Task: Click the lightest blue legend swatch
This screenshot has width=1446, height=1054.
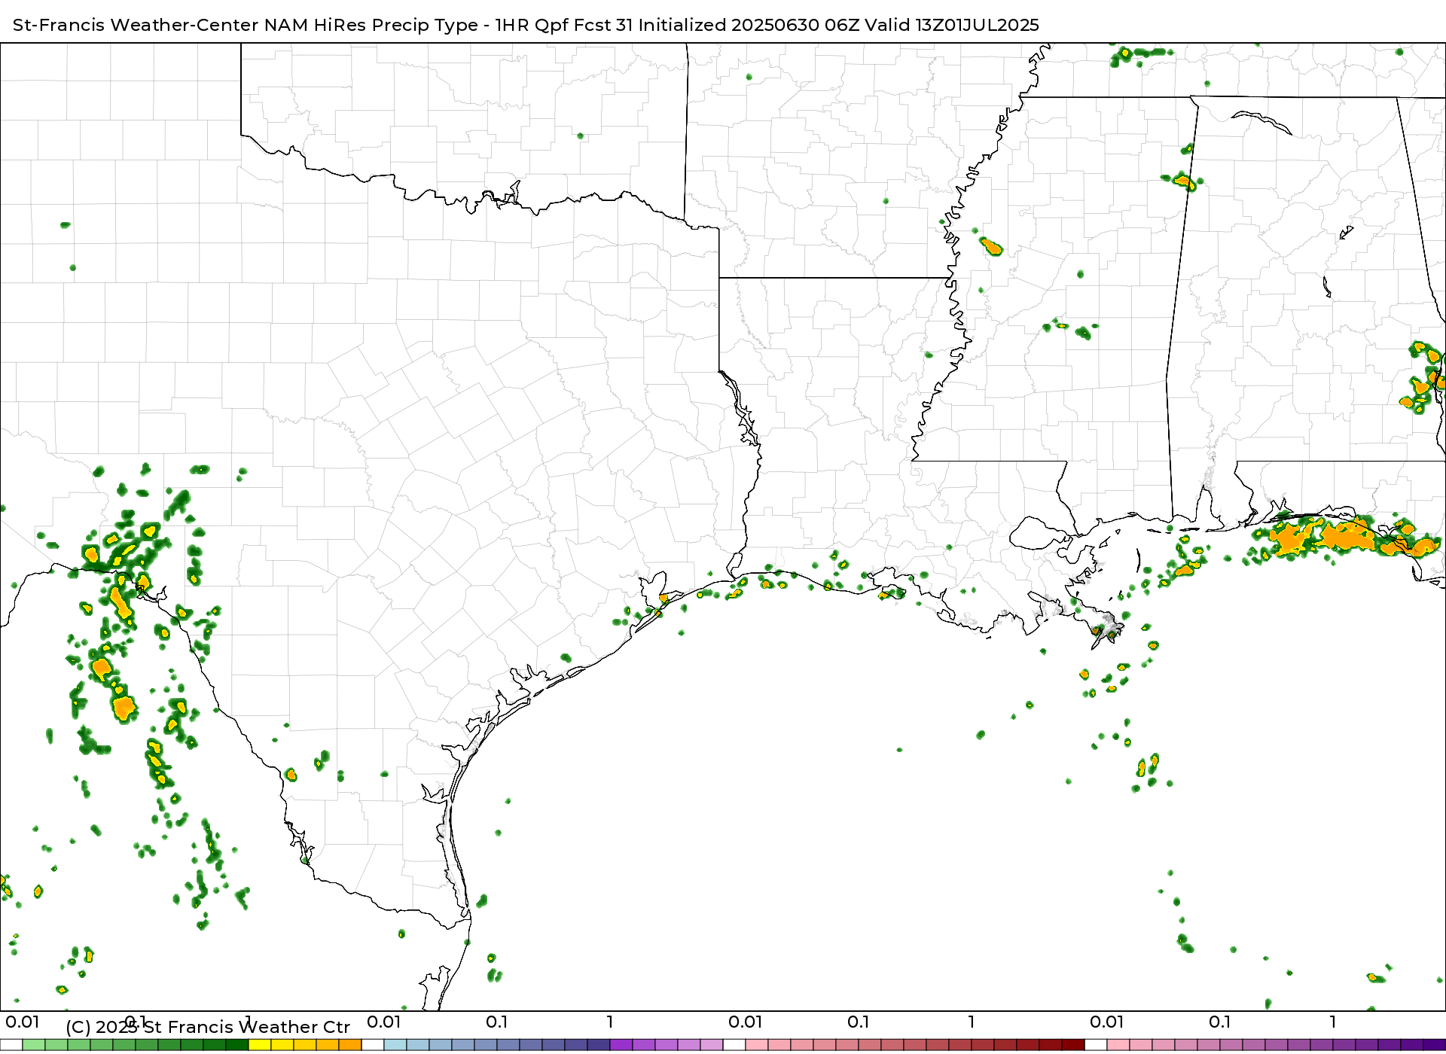Action: [x=395, y=1045]
